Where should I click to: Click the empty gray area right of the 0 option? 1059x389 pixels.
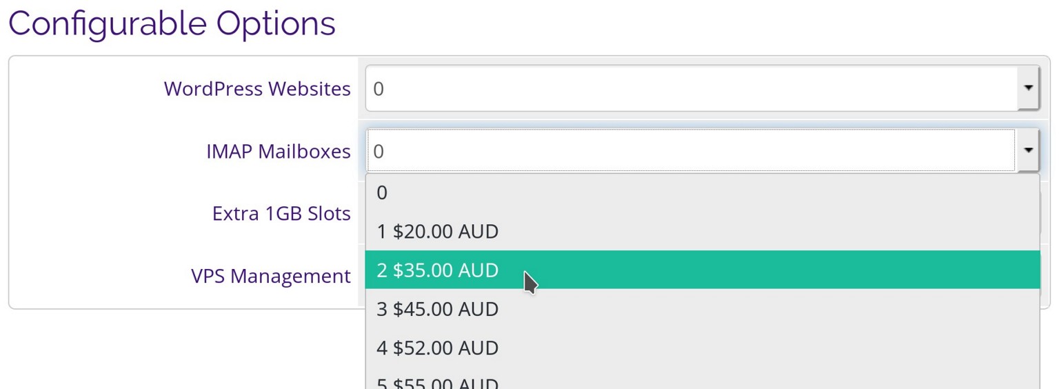[x=710, y=192]
